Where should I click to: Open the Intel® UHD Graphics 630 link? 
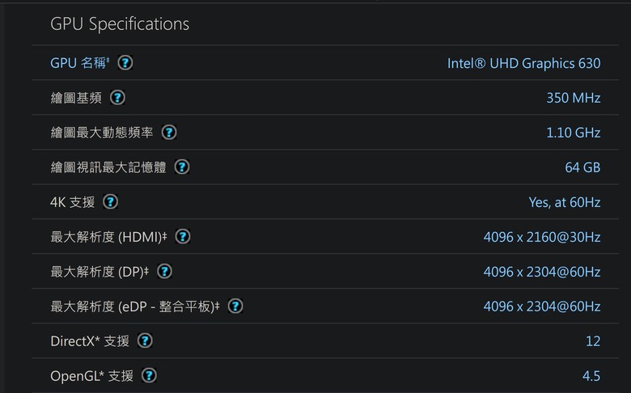pos(524,63)
